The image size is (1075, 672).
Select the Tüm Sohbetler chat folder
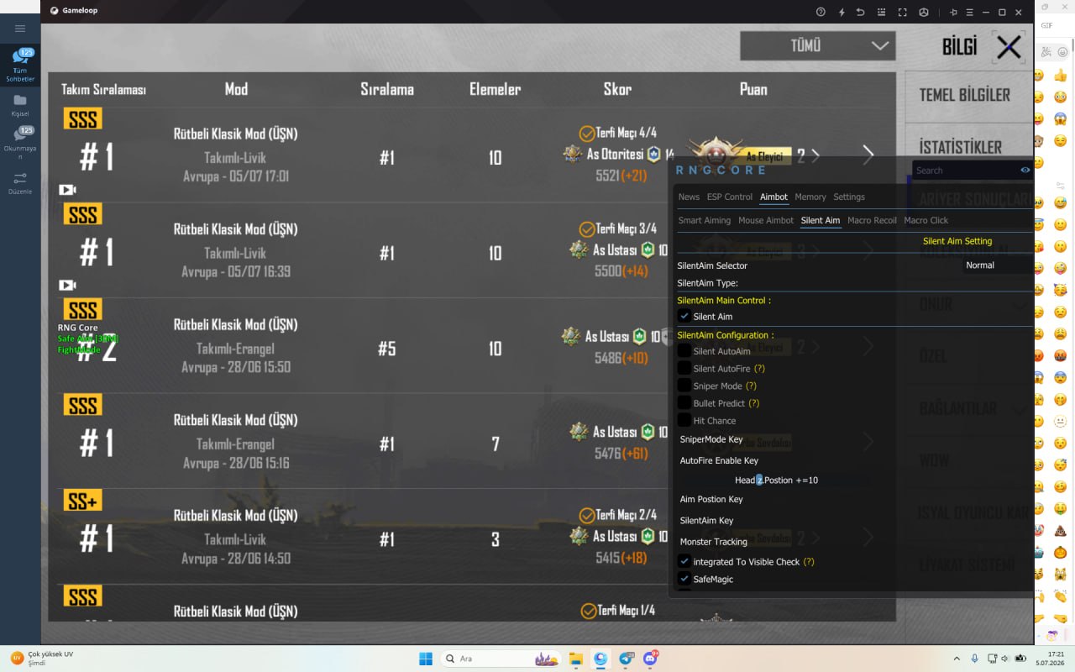[x=20, y=66]
